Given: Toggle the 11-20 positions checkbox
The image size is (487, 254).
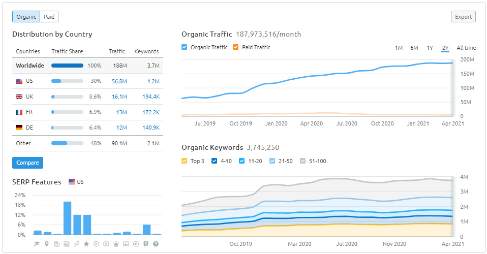Looking at the screenshot, I should tap(241, 161).
